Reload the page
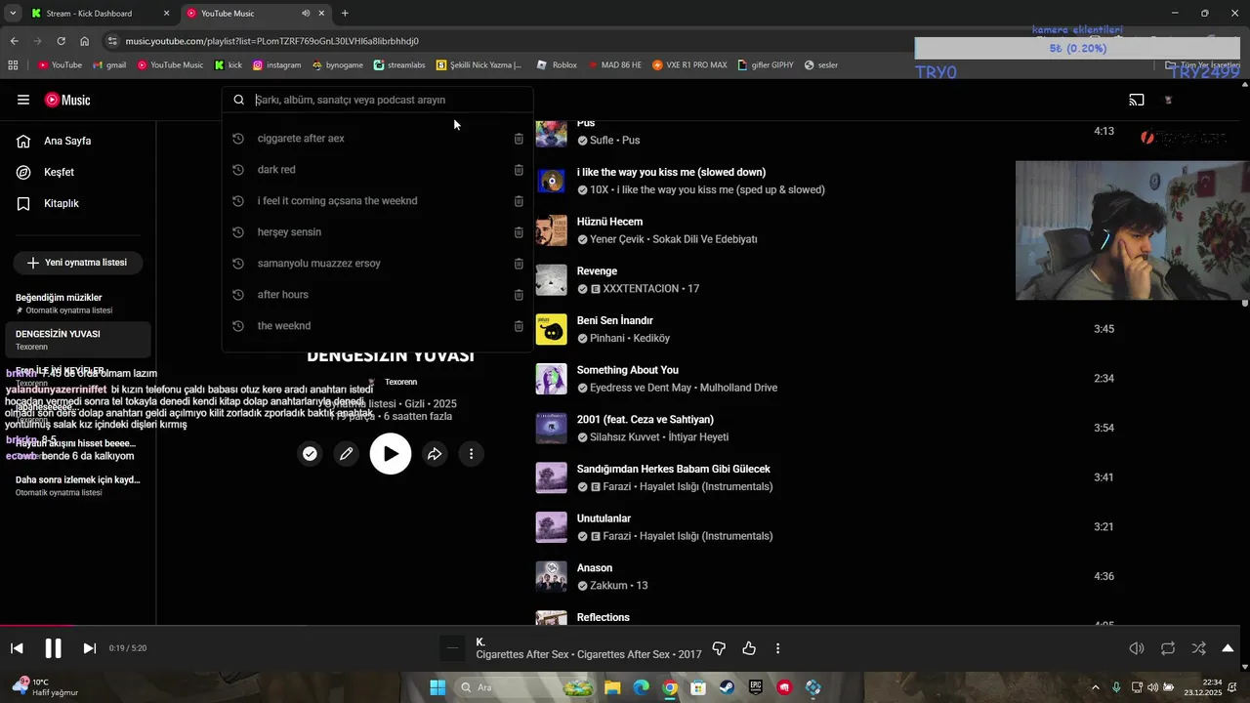This screenshot has height=703, width=1250. pos(61,41)
